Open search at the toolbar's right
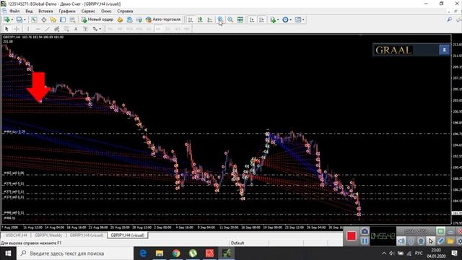The width and height of the screenshot is (462, 260). 449,19
